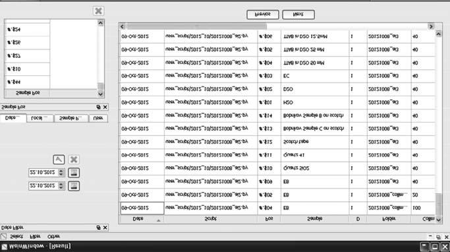Select sample cell 'TTAB in D2O 50 mM'
Viewport: 450px width, 252px height.
point(314,63)
